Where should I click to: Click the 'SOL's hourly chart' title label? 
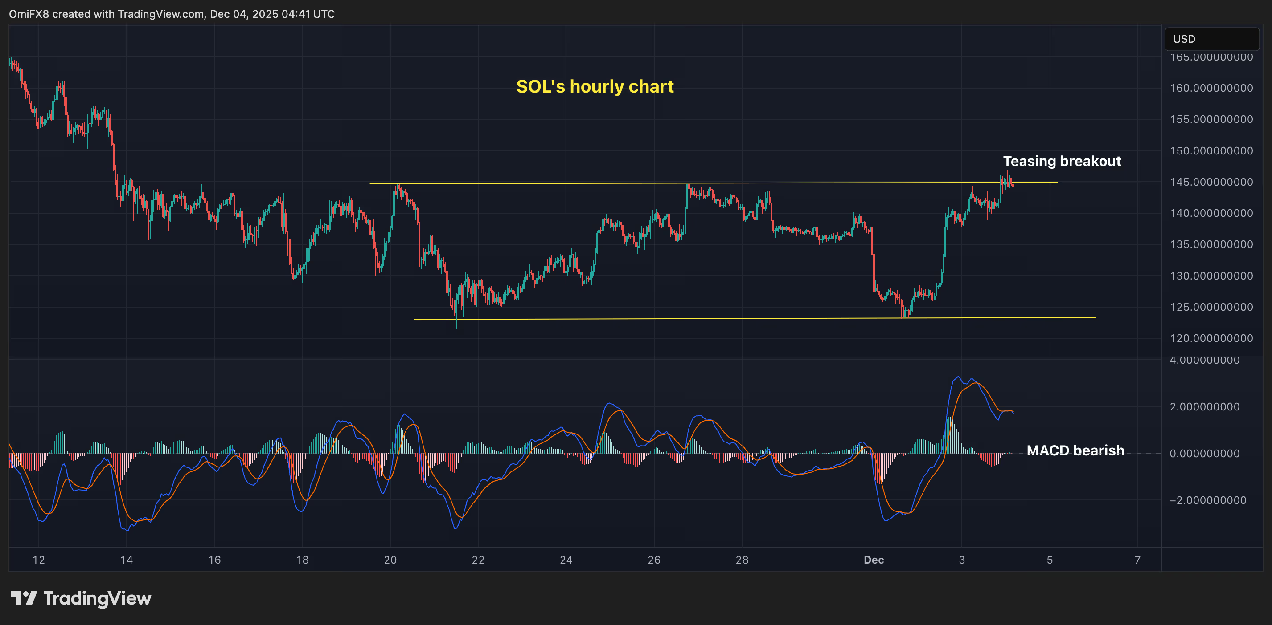coord(595,87)
